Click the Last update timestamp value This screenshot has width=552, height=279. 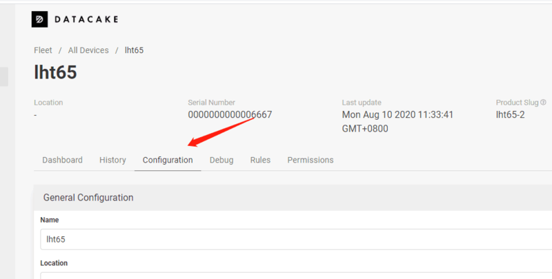[398, 121]
